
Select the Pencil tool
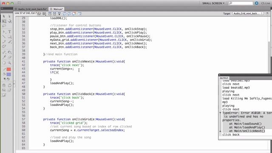point(4,42)
